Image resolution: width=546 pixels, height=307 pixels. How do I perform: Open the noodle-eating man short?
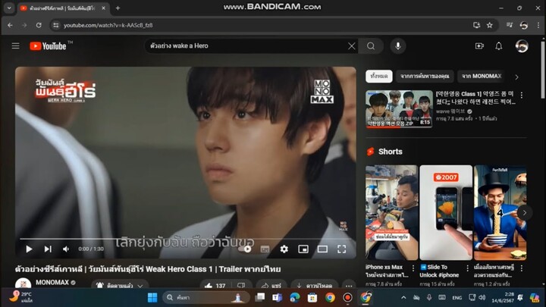coord(500,213)
